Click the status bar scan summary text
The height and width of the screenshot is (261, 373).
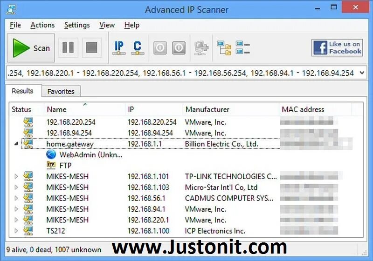pyautogui.click(x=54, y=250)
